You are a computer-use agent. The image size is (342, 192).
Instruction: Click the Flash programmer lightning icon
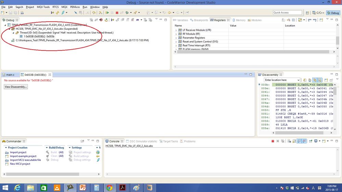63,13
